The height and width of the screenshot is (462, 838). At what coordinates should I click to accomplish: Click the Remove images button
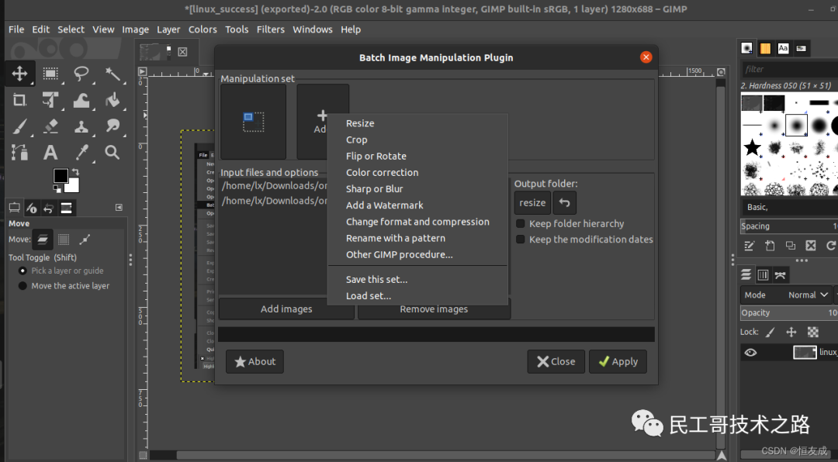pos(434,309)
